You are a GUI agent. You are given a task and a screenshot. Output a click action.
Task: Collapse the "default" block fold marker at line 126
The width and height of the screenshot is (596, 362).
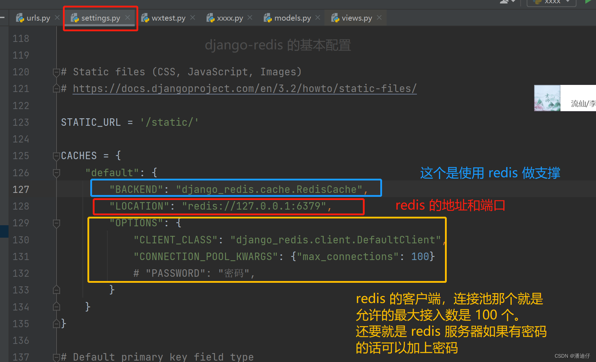(x=56, y=173)
